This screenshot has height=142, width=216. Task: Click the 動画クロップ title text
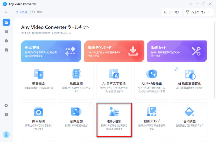coord(152,121)
